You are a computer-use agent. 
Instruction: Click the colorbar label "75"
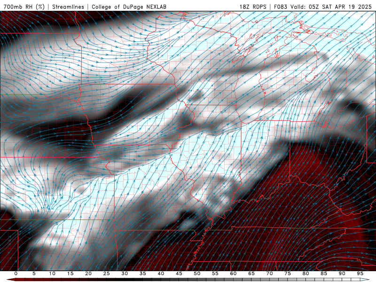pos(288,274)
